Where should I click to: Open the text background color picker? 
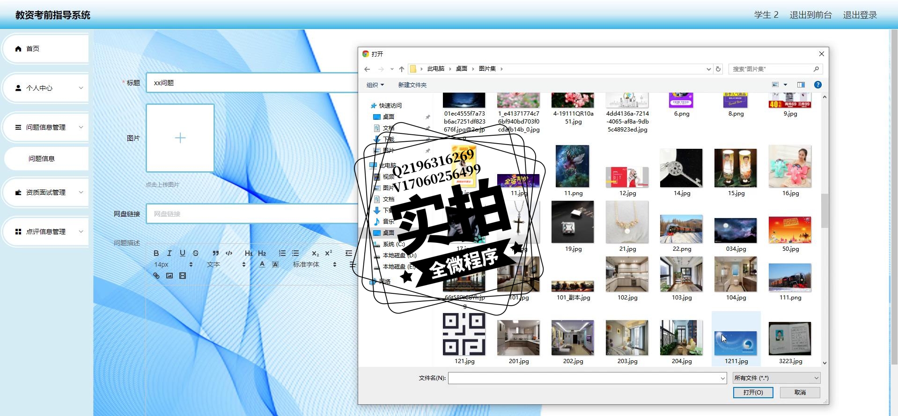275,264
